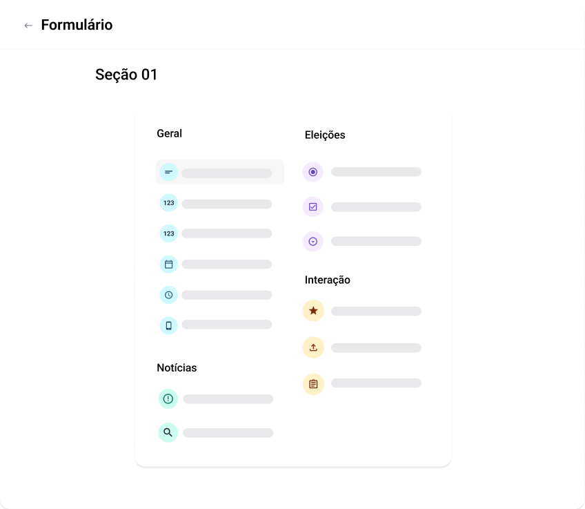Choose the first 123 number icon

168,203
